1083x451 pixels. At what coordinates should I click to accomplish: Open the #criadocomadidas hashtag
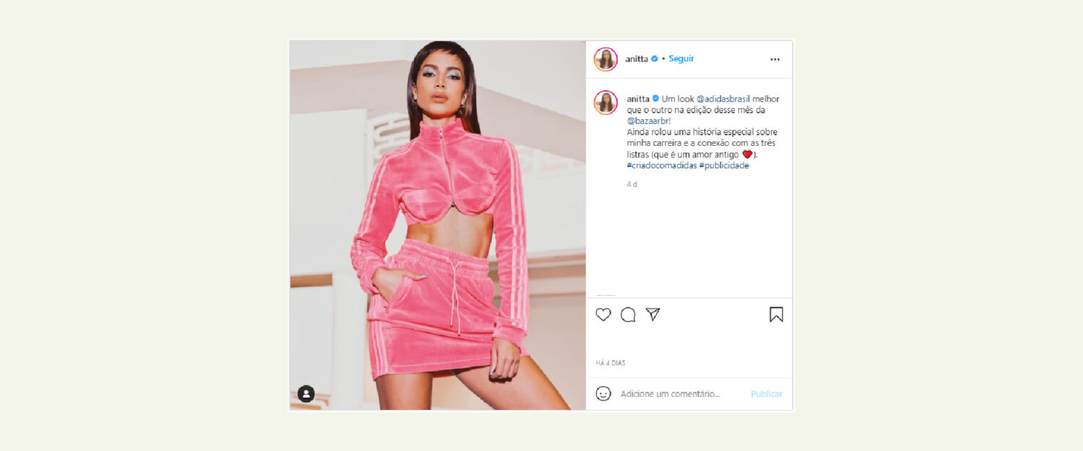click(x=661, y=165)
